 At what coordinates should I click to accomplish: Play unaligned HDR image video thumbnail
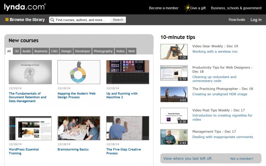[x=174, y=95]
